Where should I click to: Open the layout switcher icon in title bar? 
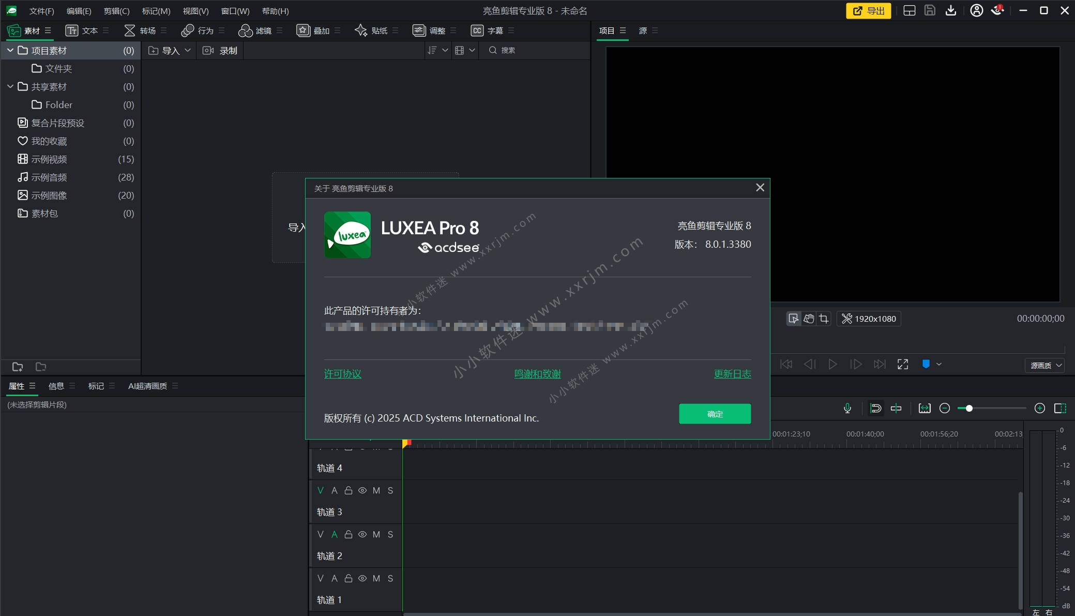coord(909,11)
